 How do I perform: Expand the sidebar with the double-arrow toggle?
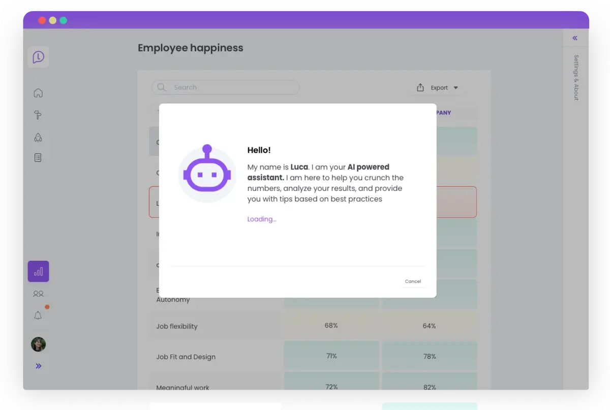coord(38,366)
